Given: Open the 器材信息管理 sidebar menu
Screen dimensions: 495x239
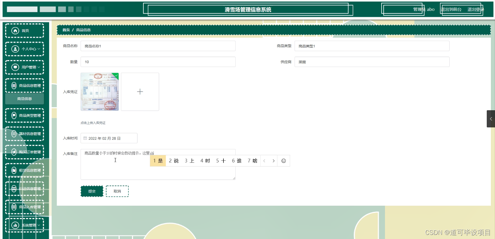Looking at the screenshot, I should (24, 134).
